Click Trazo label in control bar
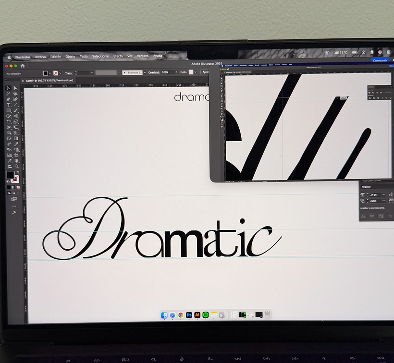This screenshot has width=394, height=363. pyautogui.click(x=69, y=73)
